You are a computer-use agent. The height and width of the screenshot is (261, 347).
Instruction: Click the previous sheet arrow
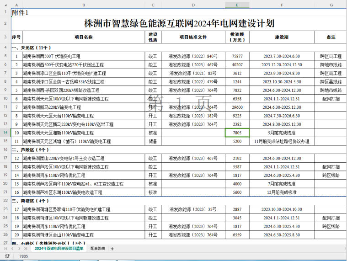point(13,248)
